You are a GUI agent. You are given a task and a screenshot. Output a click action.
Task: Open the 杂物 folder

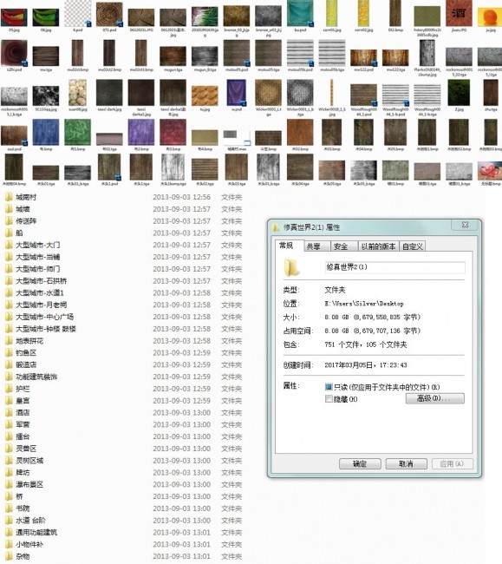click(x=23, y=556)
